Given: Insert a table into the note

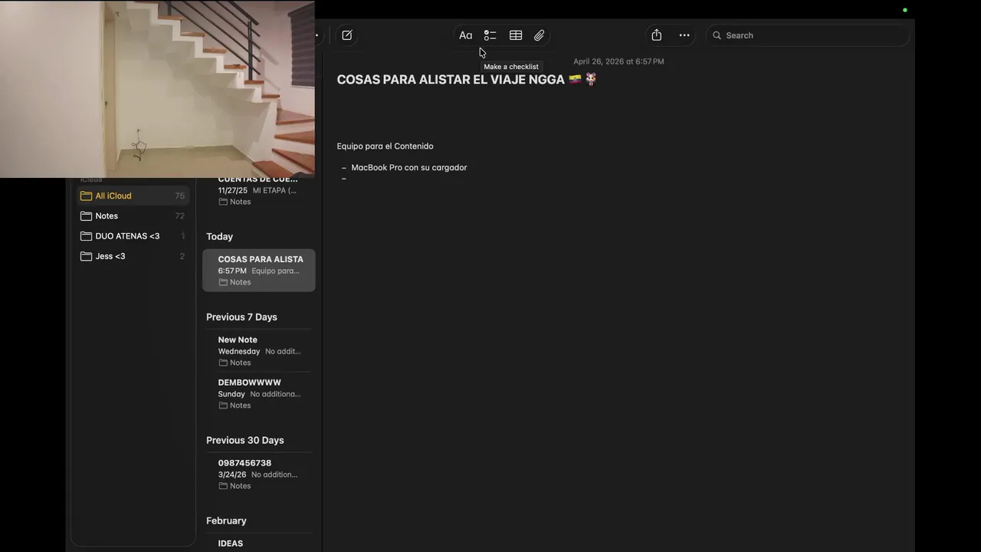Looking at the screenshot, I should point(516,35).
